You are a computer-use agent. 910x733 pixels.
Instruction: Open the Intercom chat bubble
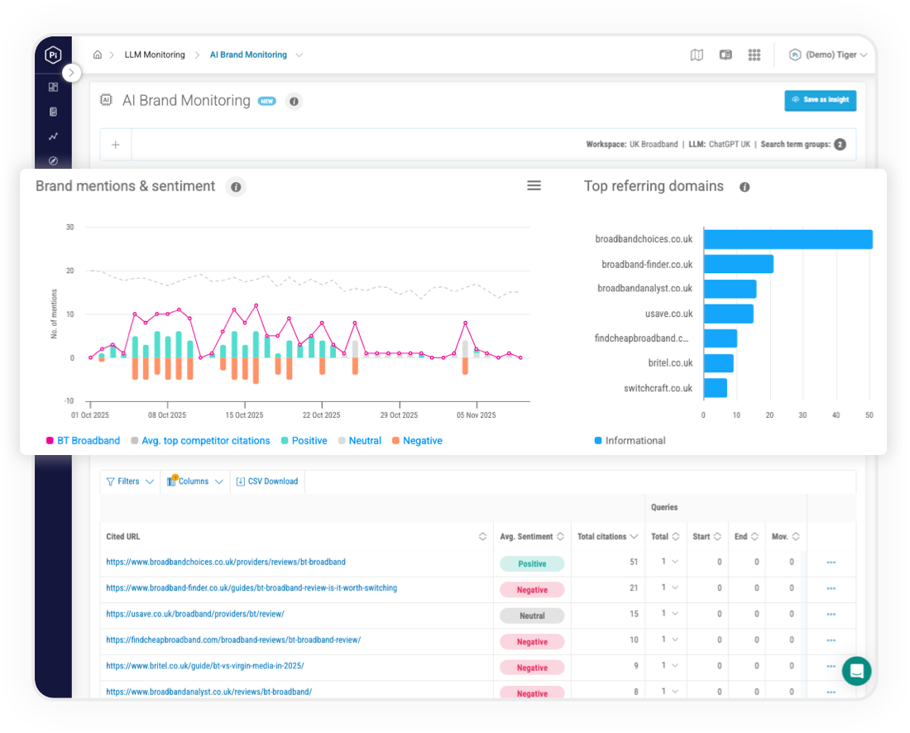(857, 671)
